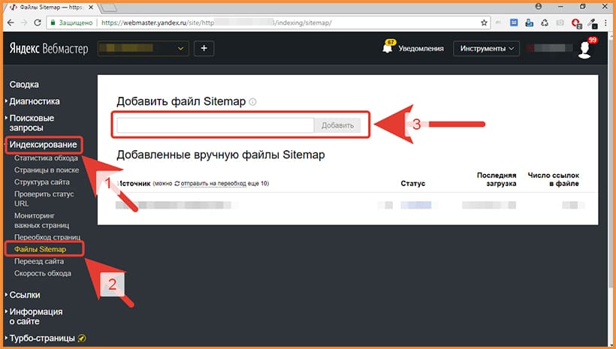The image size is (616, 349).
Task: Collapse the Индексирование section
Action: [x=44, y=145]
